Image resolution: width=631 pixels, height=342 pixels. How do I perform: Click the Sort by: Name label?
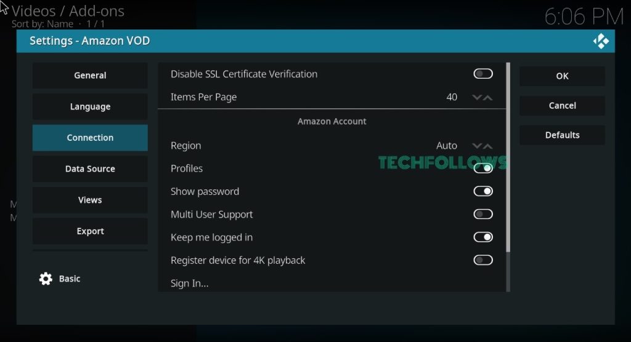click(x=43, y=24)
